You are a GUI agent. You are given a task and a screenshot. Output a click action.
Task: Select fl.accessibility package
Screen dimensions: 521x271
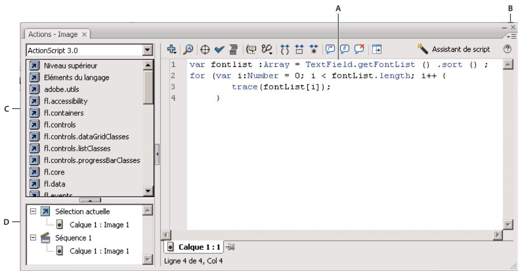coord(66,101)
